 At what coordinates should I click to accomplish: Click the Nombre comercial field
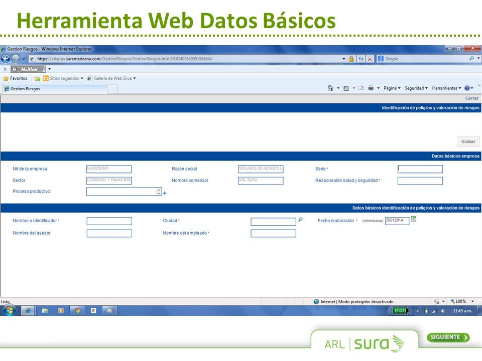coord(261,181)
